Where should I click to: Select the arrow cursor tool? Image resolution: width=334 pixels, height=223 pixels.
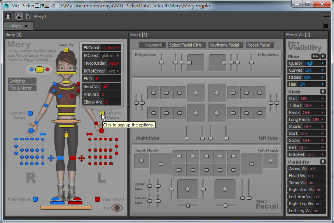[x=28, y=16]
